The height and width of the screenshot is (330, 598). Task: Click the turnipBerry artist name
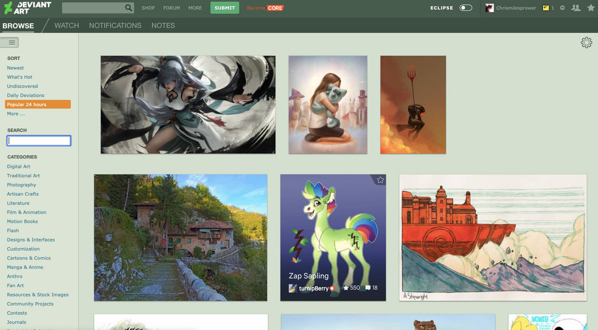(314, 288)
